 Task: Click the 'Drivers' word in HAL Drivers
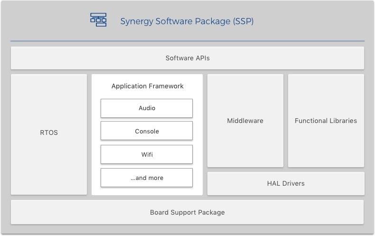[293, 183]
